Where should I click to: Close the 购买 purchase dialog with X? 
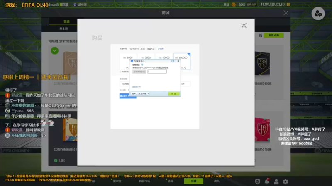coord(244,26)
